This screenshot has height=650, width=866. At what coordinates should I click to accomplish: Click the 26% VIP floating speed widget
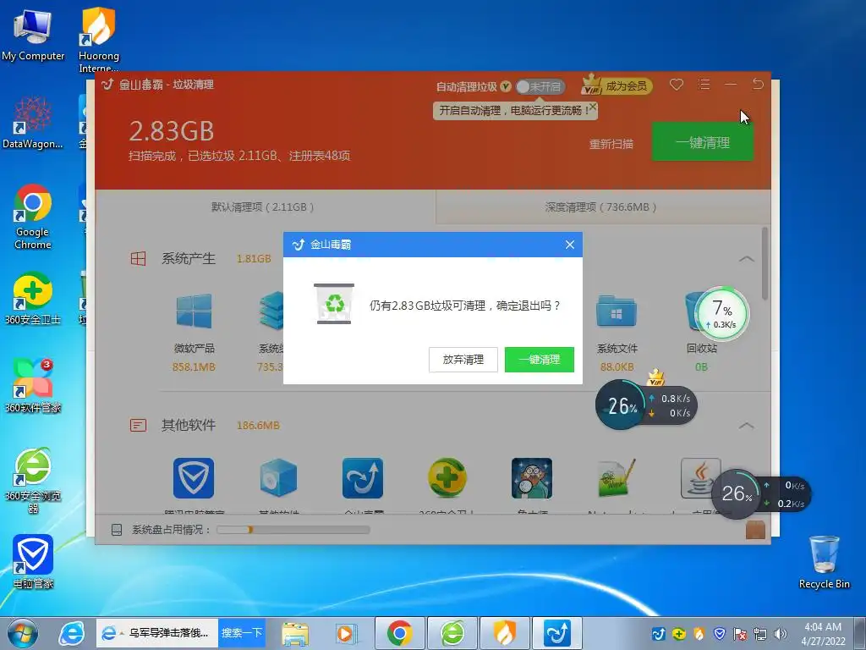tap(645, 405)
